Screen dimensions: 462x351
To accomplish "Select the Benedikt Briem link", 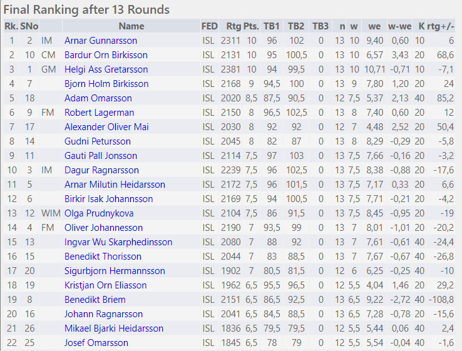I will pyautogui.click(x=95, y=300).
